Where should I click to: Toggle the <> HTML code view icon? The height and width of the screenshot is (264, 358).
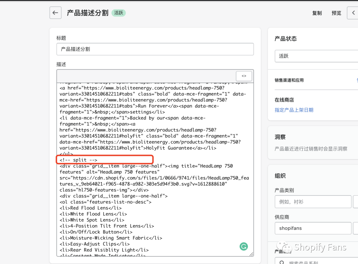pos(244,76)
